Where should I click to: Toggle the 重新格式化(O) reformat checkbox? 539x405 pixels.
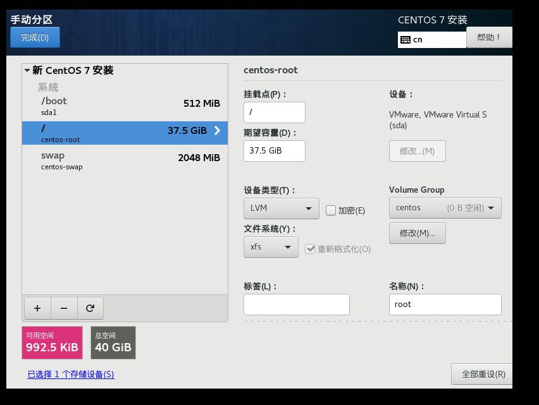pyautogui.click(x=310, y=249)
